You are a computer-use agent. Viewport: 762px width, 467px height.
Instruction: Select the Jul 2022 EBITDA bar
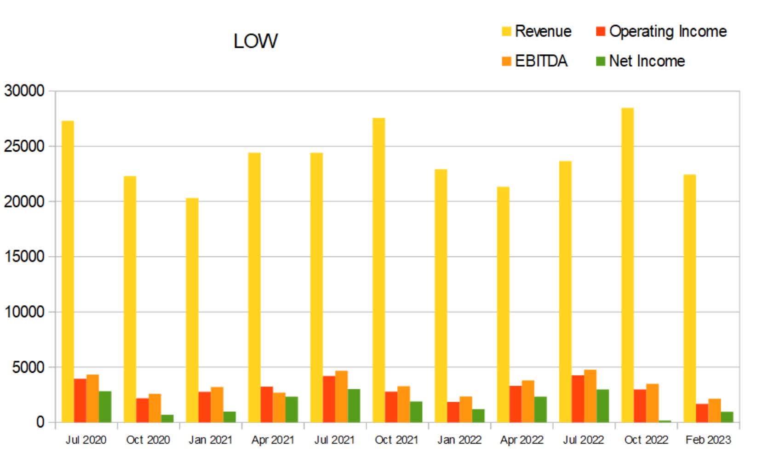pyautogui.click(x=590, y=396)
